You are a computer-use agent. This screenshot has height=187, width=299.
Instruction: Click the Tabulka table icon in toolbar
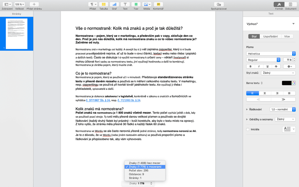(103, 4)
